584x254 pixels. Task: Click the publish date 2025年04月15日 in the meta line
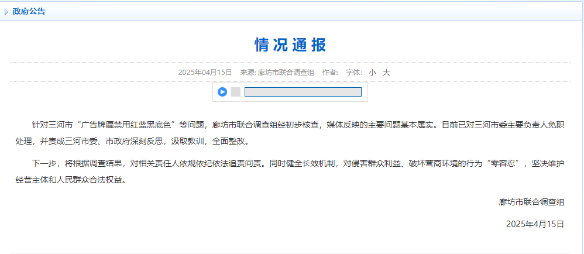coord(205,73)
